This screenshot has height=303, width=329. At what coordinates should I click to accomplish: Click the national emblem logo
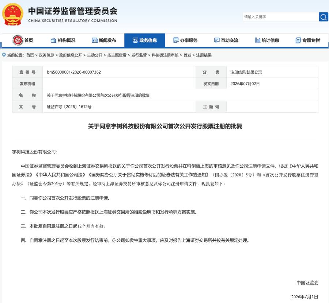[x=13, y=15]
